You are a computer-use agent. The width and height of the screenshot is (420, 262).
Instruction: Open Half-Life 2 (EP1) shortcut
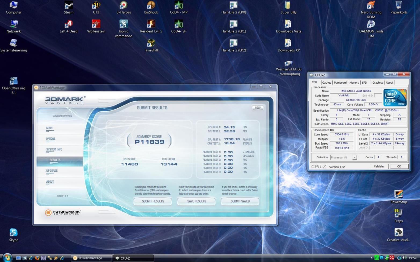(x=234, y=26)
